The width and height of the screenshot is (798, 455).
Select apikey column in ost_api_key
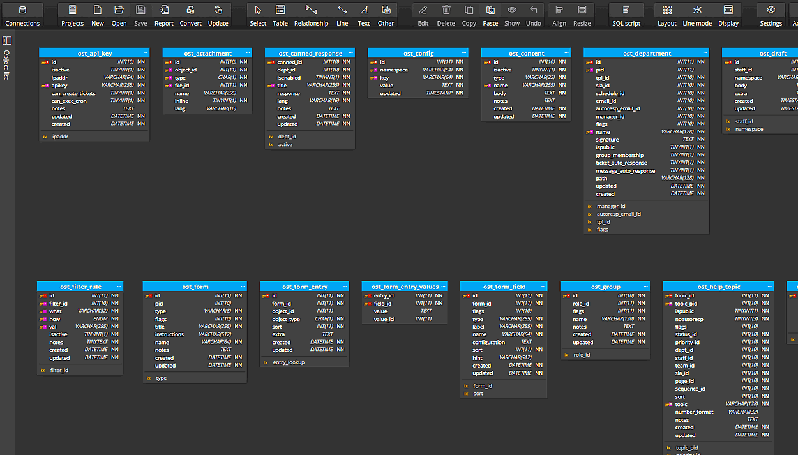tap(94, 86)
